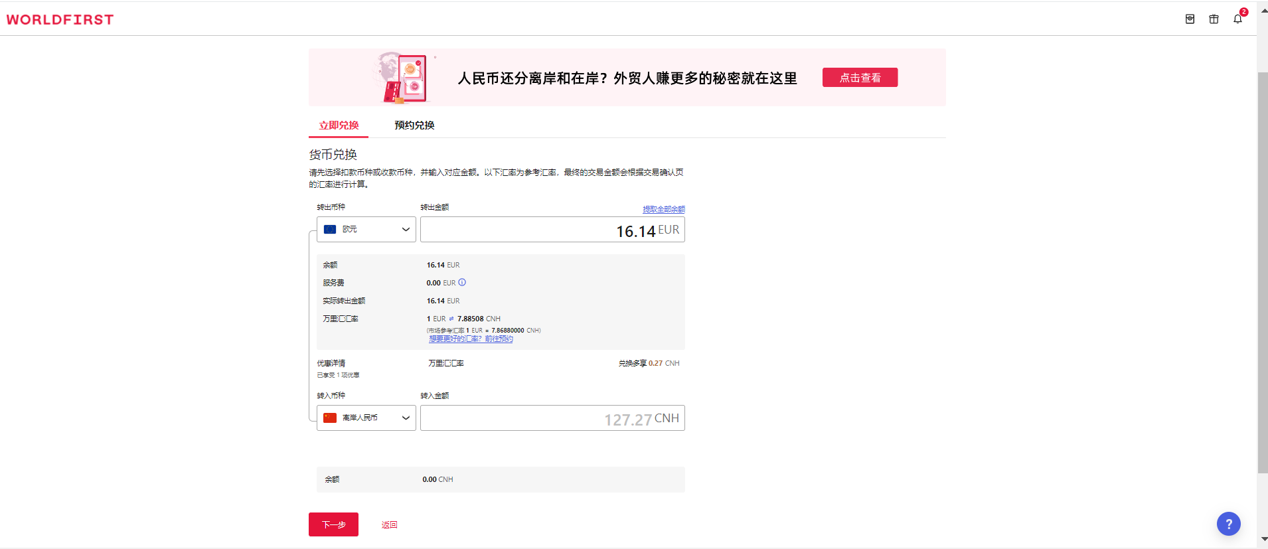
Task: Click the 市场参考汇率 7.86880000 text
Action: 483,330
